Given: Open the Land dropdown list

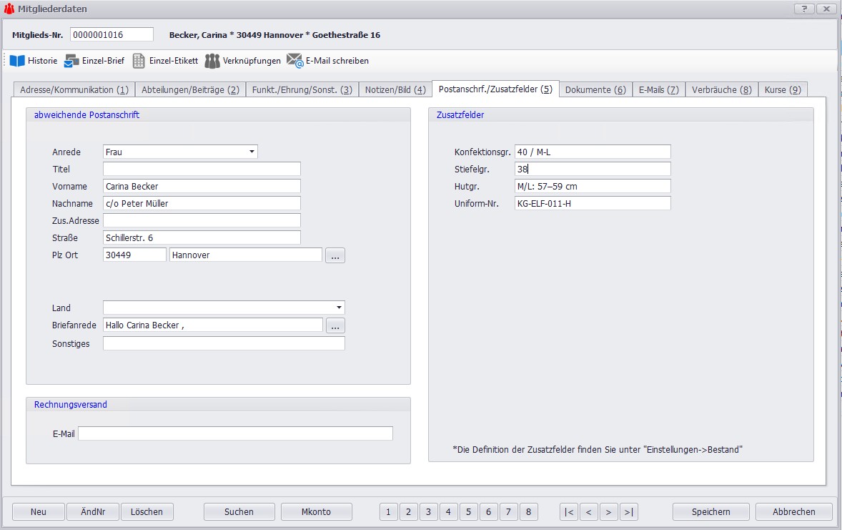Looking at the screenshot, I should pos(339,308).
